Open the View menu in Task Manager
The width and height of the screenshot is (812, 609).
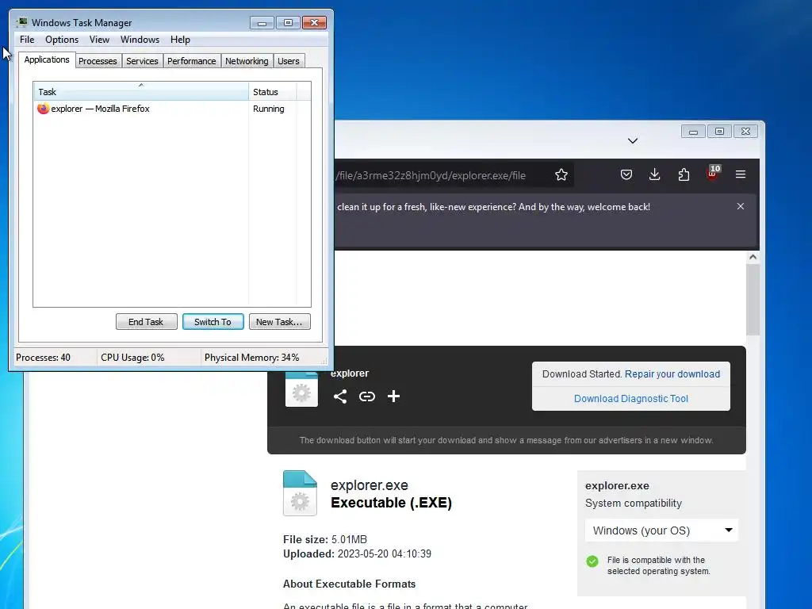(x=99, y=40)
